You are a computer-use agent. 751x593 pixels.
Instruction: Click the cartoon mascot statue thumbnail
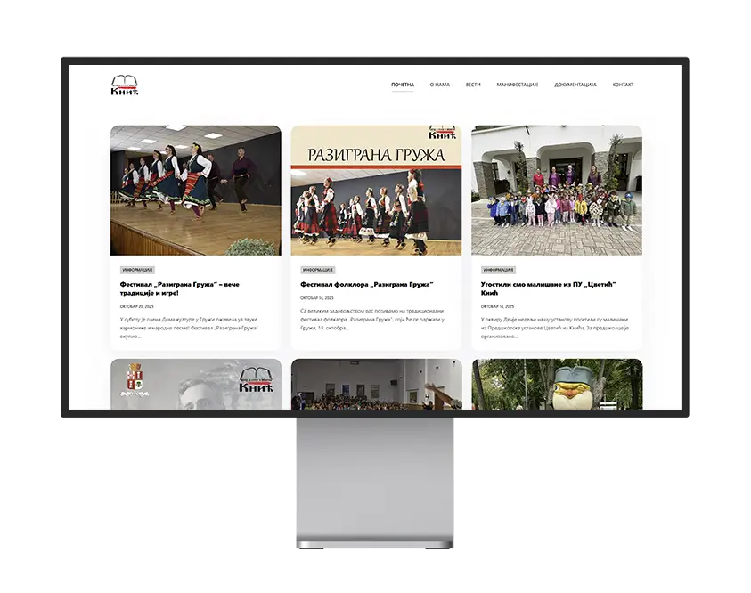pyautogui.click(x=556, y=385)
